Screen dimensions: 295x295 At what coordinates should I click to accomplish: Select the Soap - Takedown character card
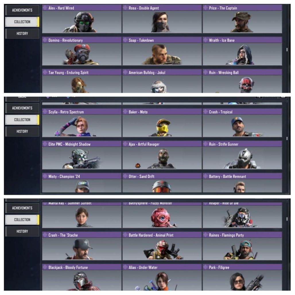(162, 51)
